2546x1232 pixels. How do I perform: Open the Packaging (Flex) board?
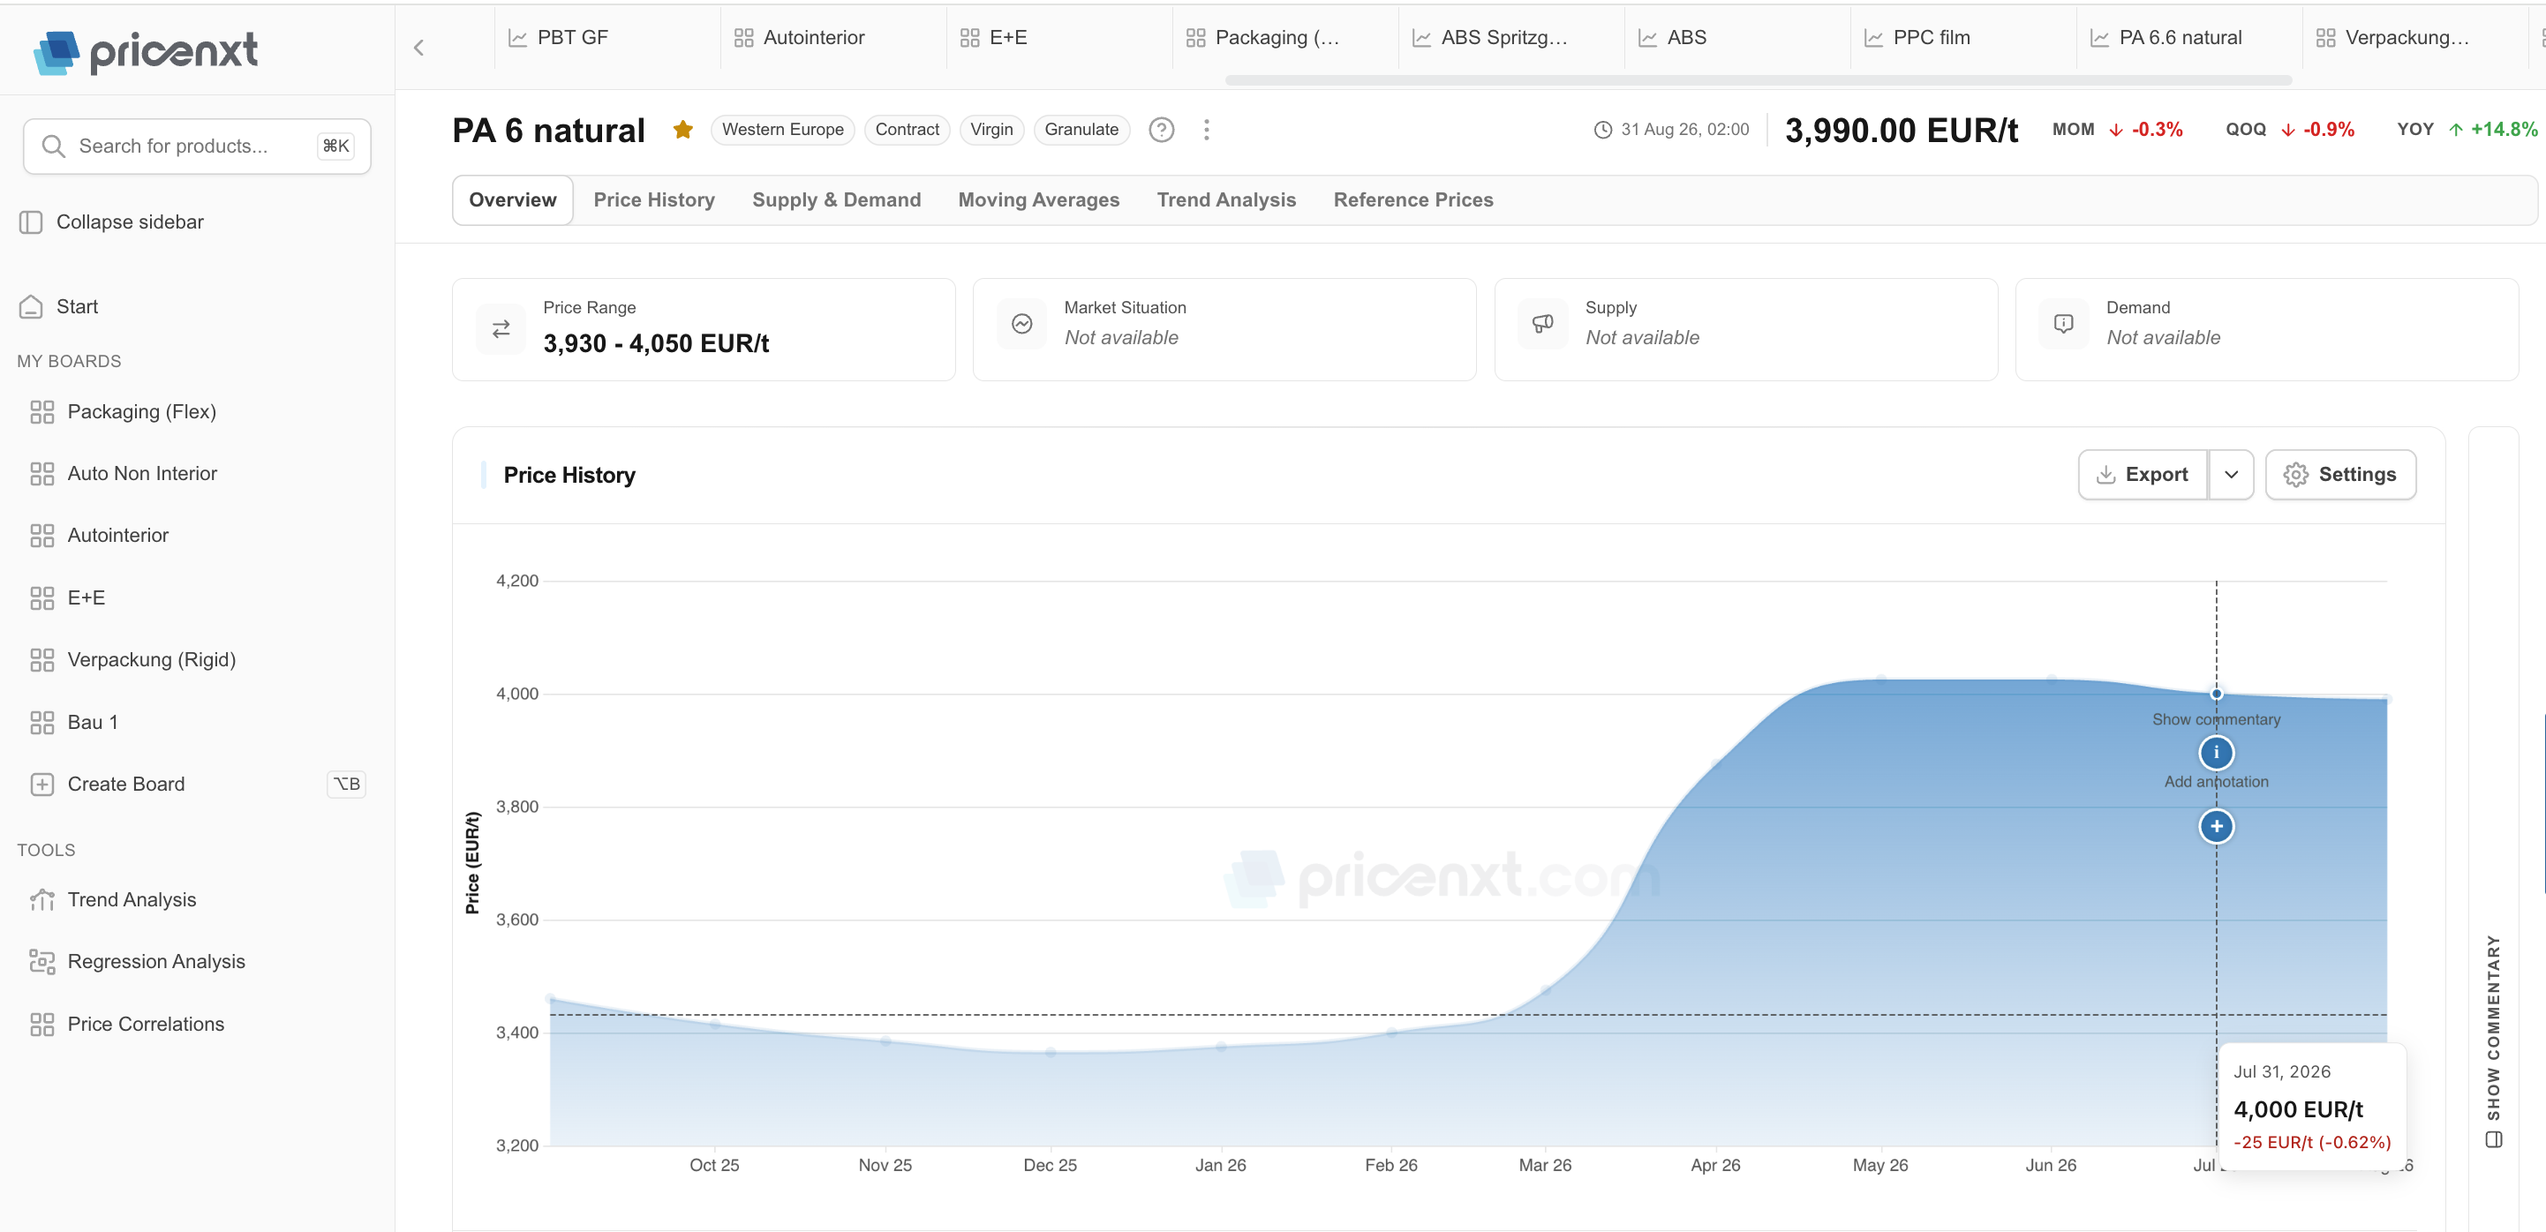click(123, 412)
